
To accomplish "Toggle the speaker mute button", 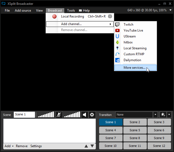I will (85, 115).
